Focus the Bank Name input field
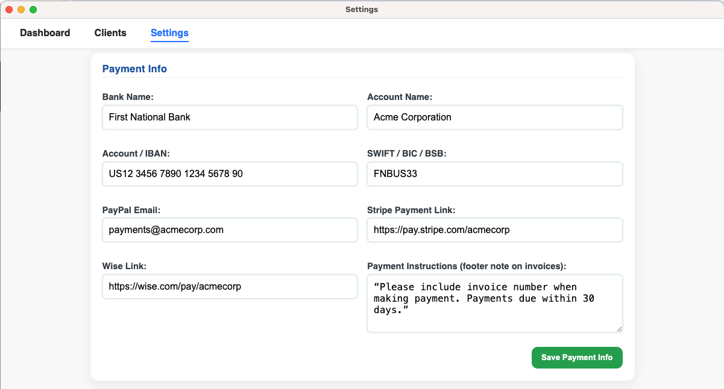 click(230, 117)
